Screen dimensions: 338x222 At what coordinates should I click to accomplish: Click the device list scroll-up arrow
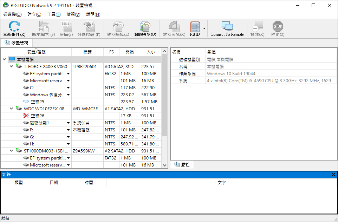164,51
